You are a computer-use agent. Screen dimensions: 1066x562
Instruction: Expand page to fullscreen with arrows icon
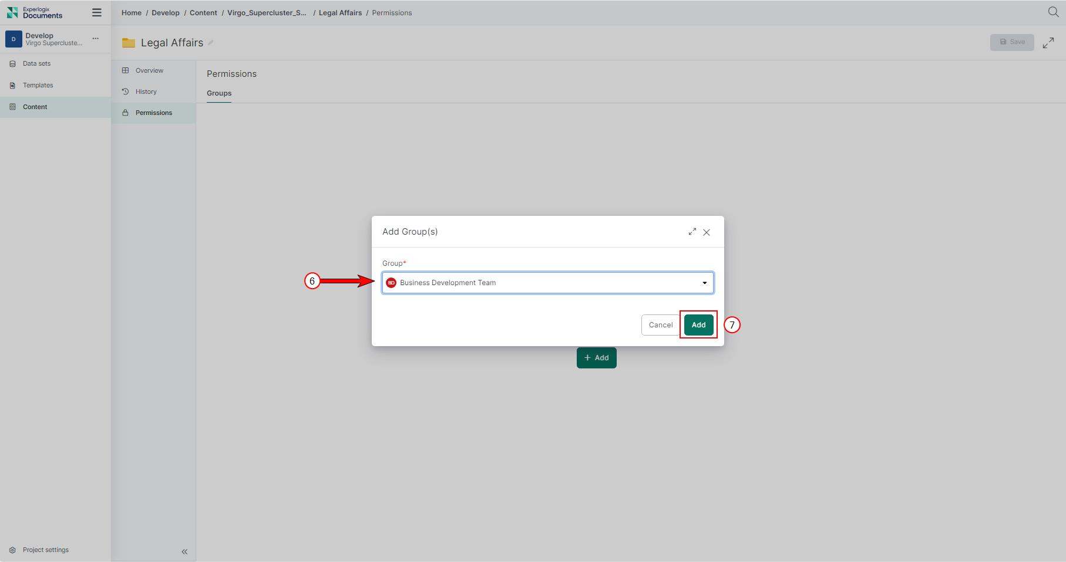(1048, 43)
